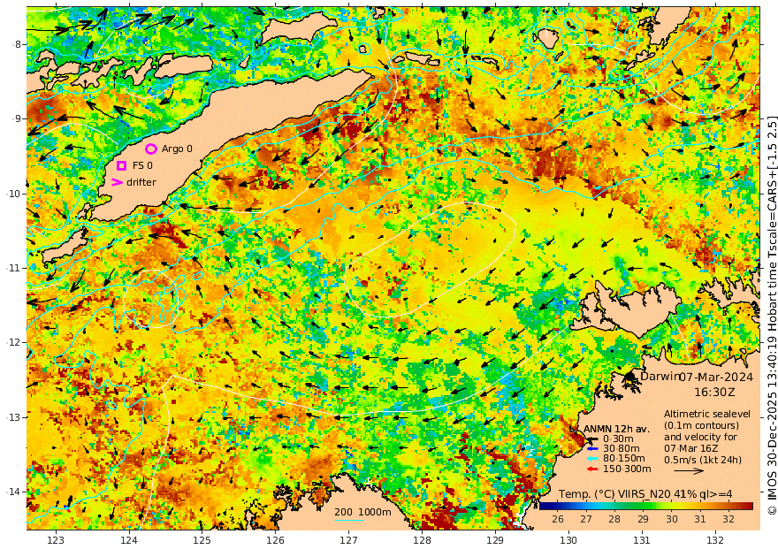The height and width of the screenshot is (557, 778).
Task: Click the red 150-300m legend arrow
Action: click(x=593, y=469)
